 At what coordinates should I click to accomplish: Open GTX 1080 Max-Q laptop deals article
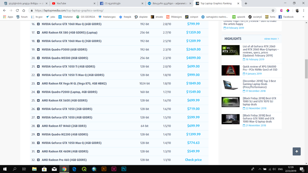(258, 118)
